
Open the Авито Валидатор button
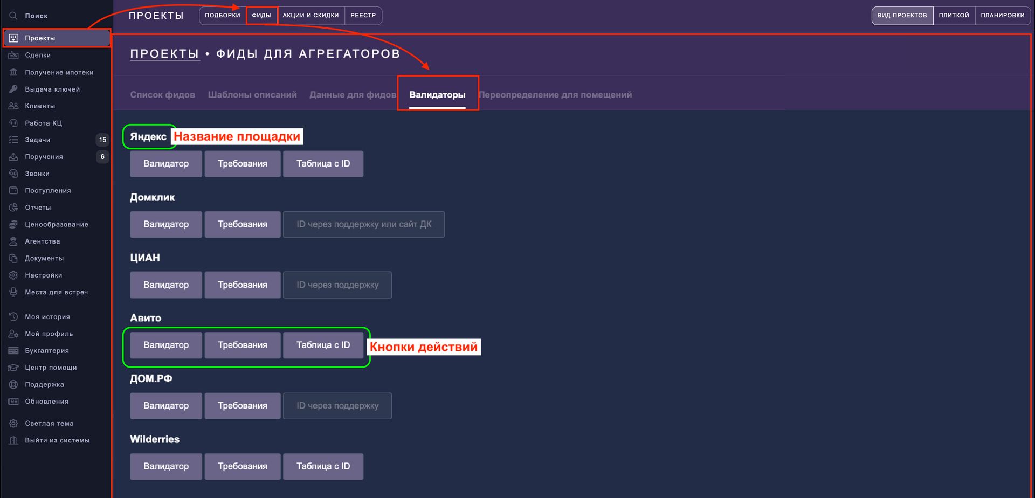166,345
